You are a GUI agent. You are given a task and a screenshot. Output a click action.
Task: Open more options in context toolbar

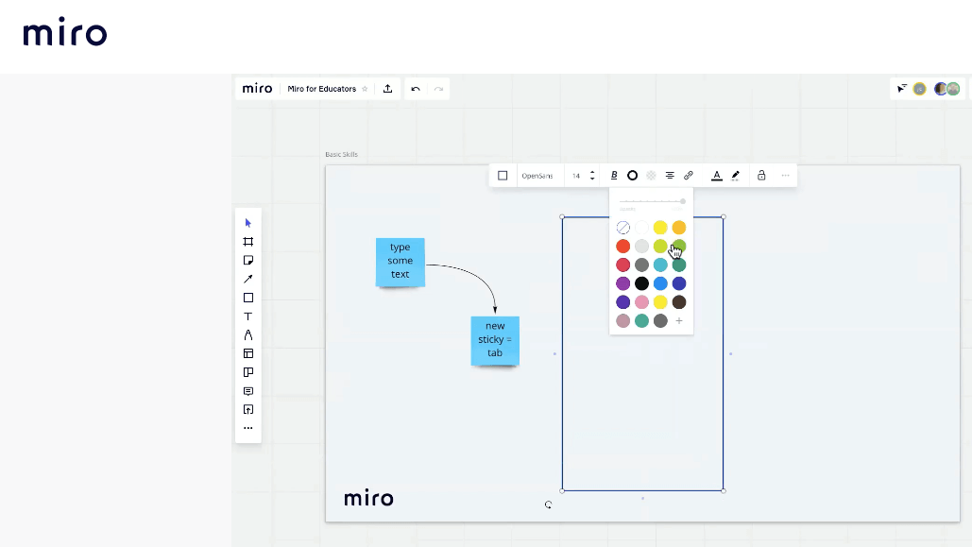(x=785, y=176)
